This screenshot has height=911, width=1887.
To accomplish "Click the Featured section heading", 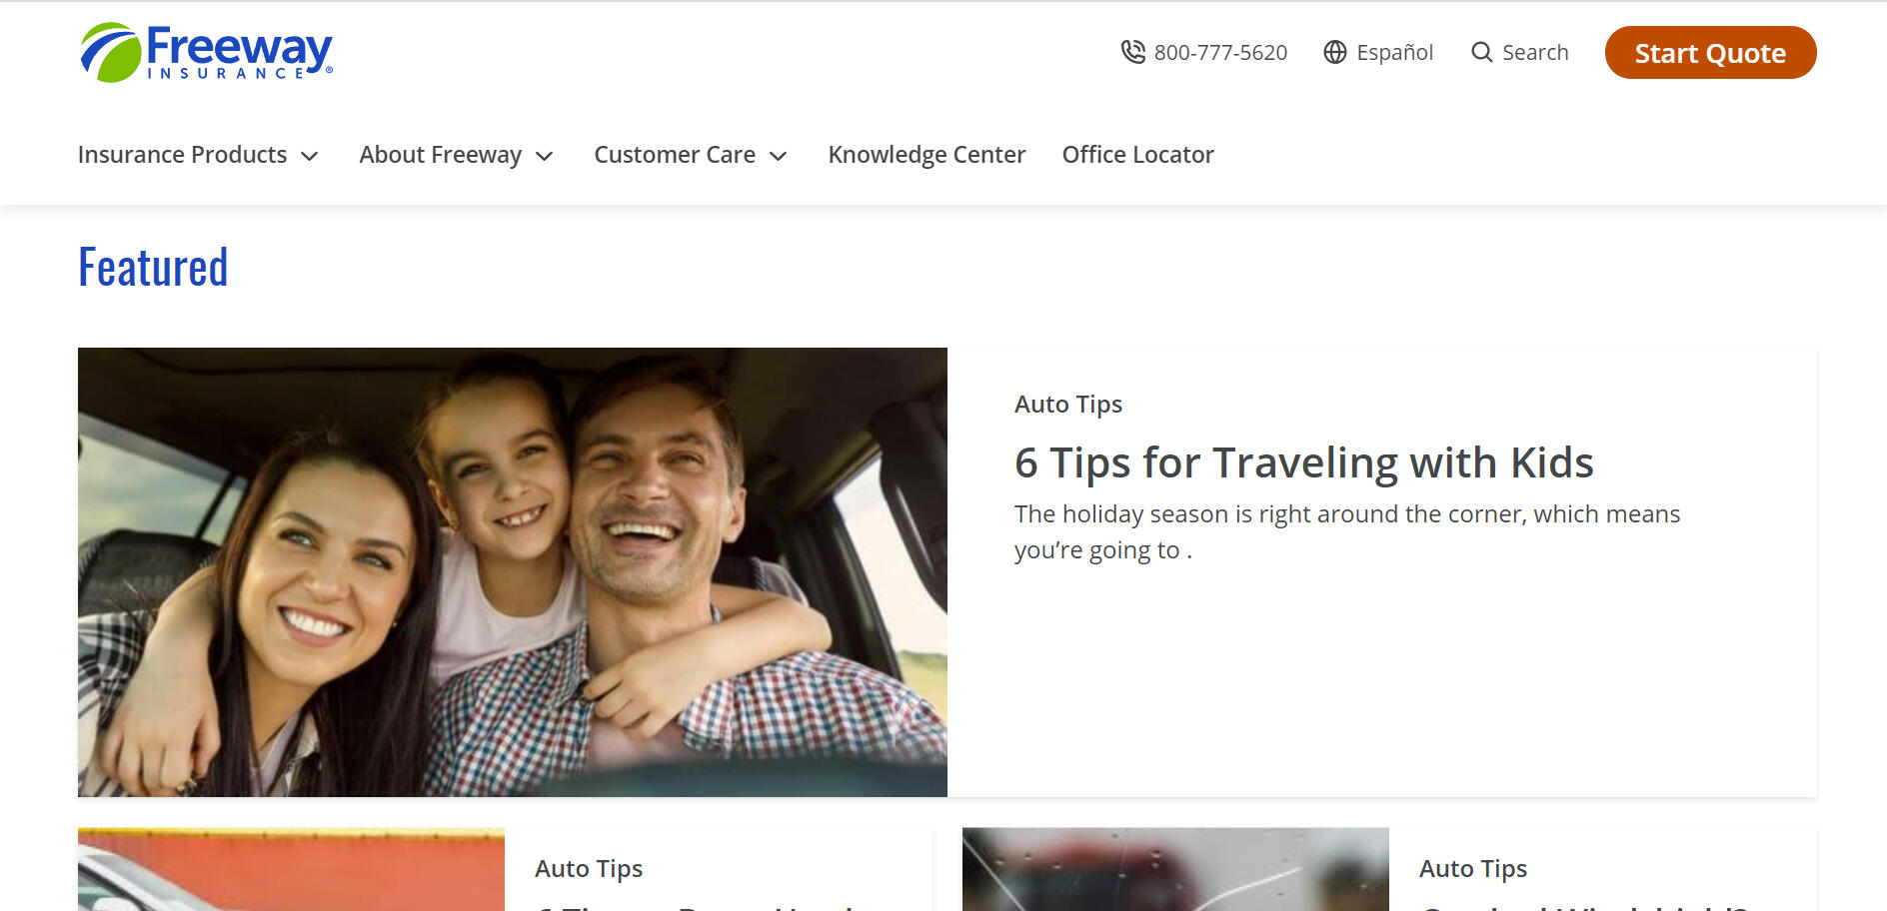I will coord(152,267).
